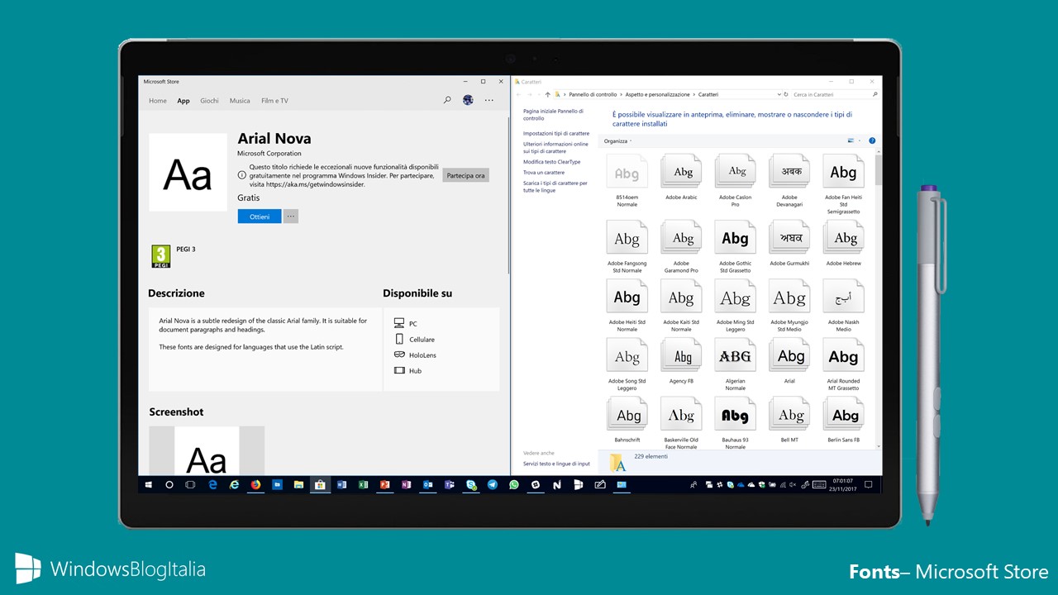The width and height of the screenshot is (1058, 595).
Task: Select the App tab in Store
Action: (183, 101)
